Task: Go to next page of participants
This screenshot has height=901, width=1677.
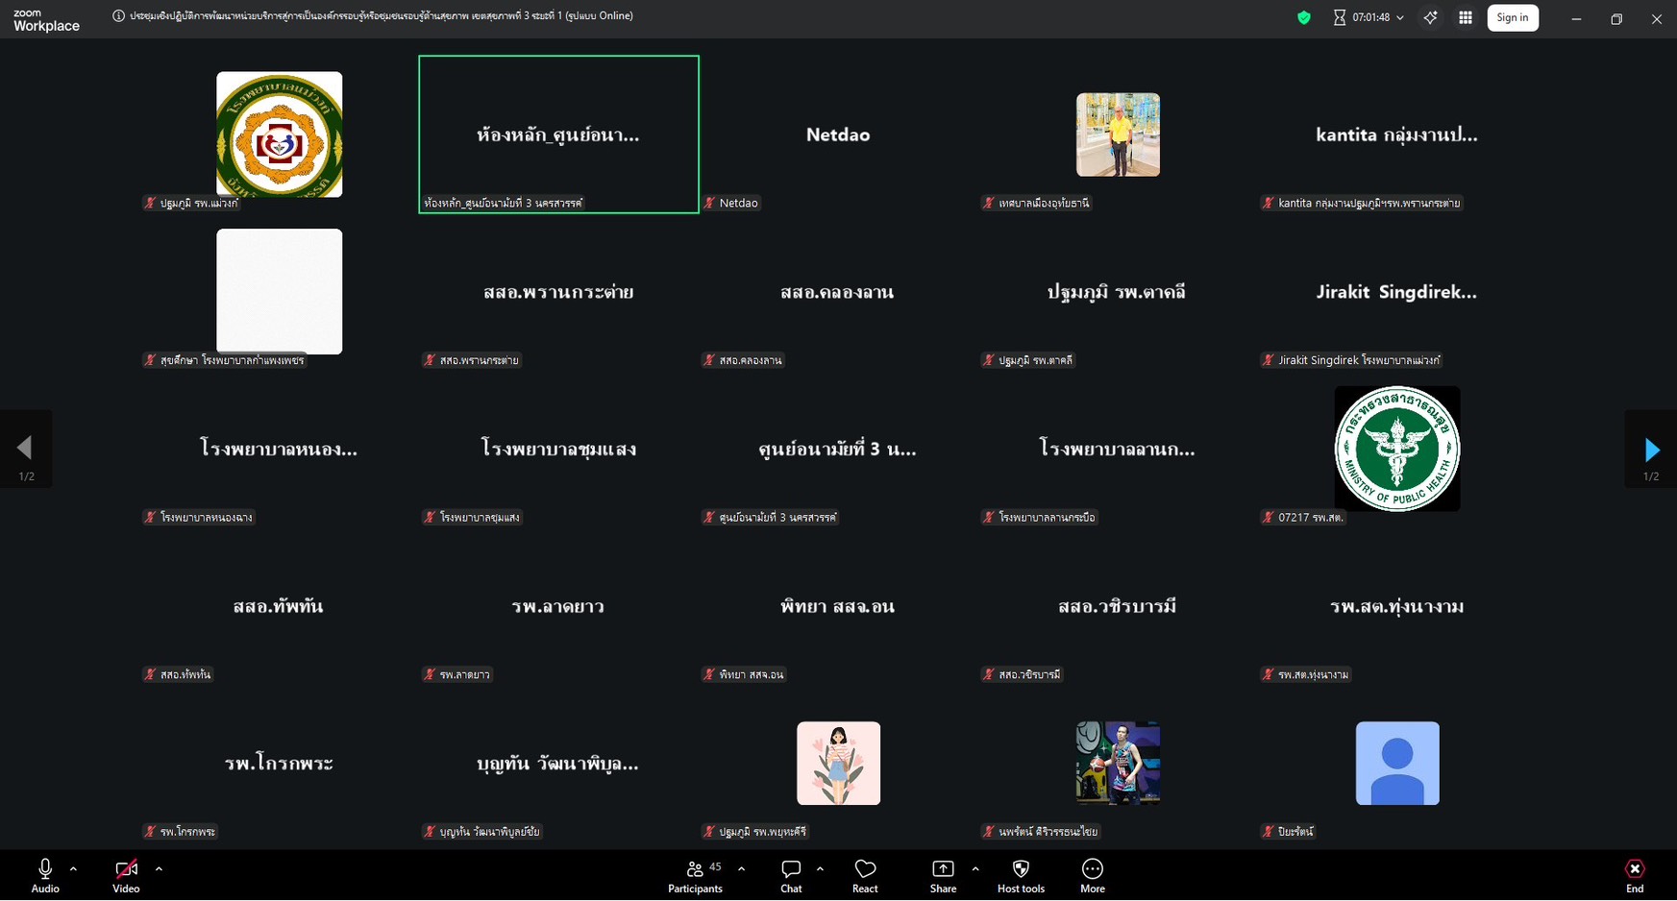Action: pyautogui.click(x=1651, y=449)
